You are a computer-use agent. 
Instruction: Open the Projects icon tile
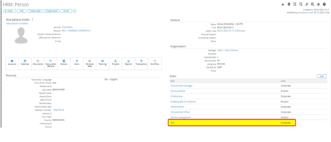coord(115,62)
